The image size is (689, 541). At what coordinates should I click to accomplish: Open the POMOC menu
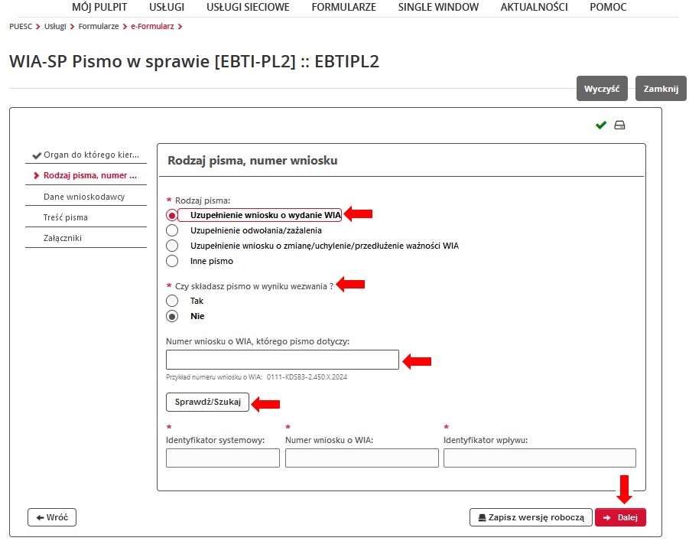click(x=608, y=8)
